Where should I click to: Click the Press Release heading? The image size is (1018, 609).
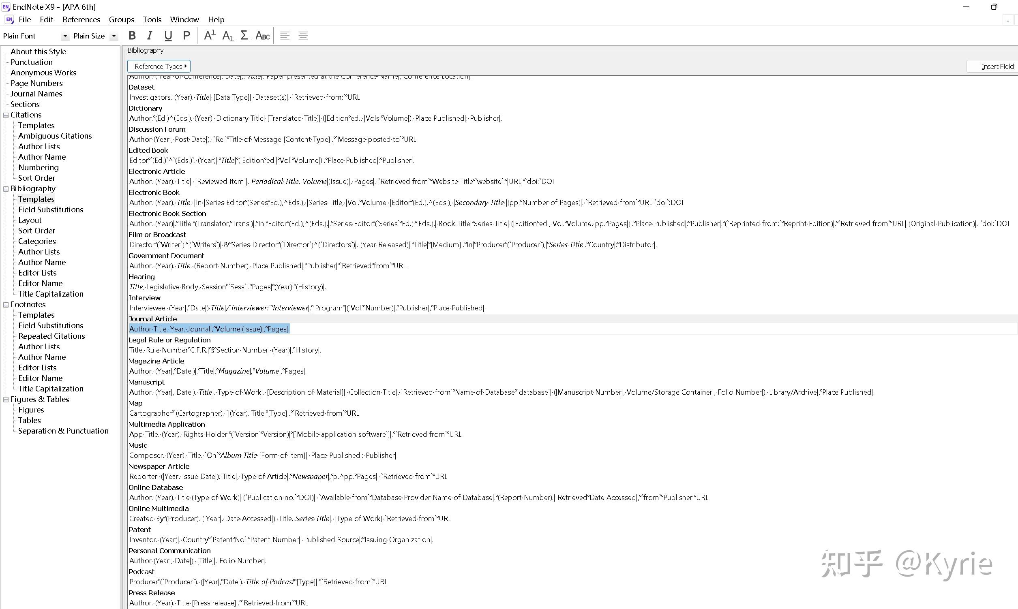[x=152, y=592]
